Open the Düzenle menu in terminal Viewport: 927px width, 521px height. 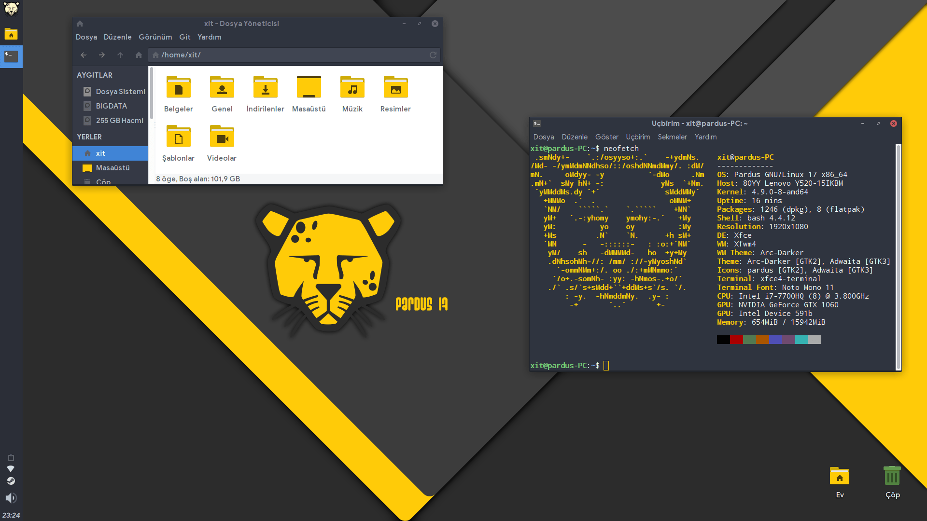coord(575,137)
